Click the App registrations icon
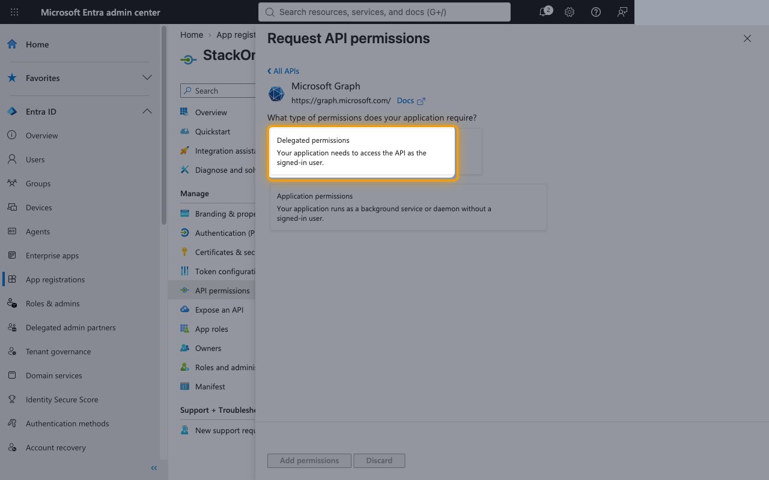The image size is (769, 480). click(x=12, y=280)
